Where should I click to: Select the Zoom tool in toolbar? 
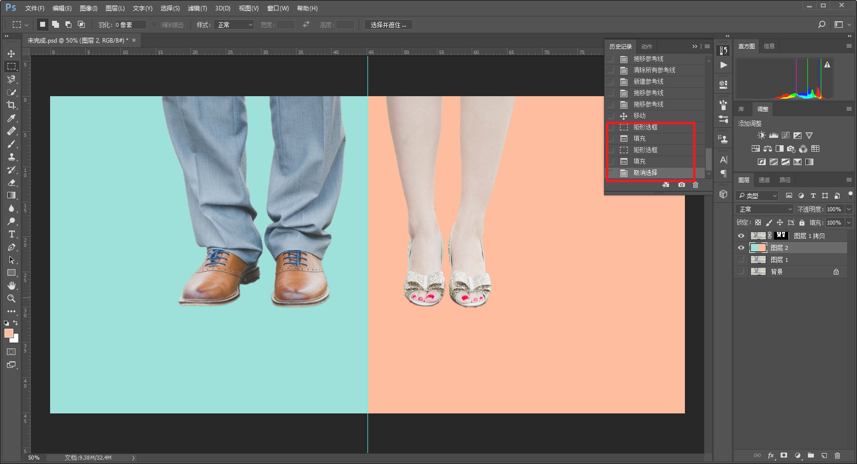11,298
